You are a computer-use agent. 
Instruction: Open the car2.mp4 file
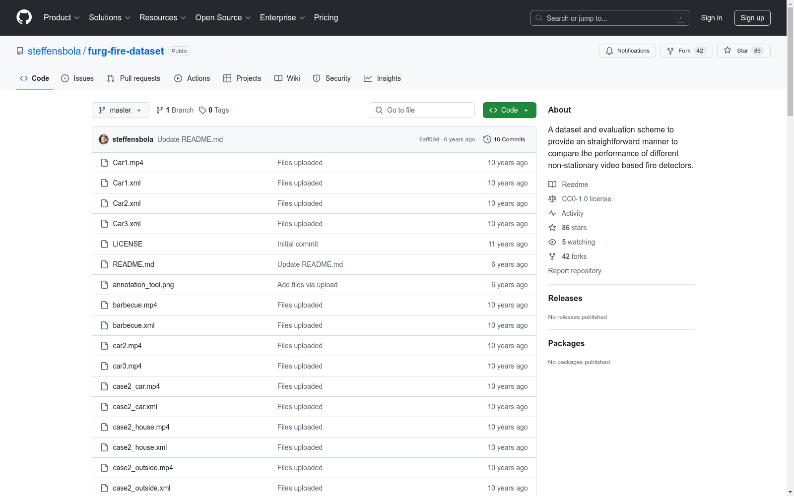point(127,346)
